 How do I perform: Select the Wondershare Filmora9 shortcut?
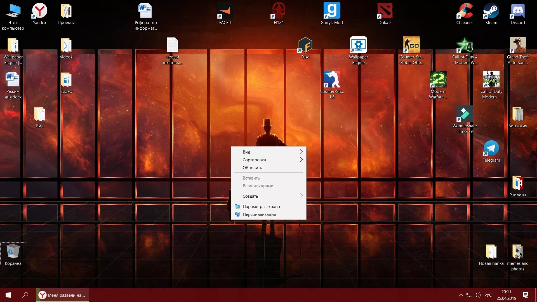pos(465,120)
